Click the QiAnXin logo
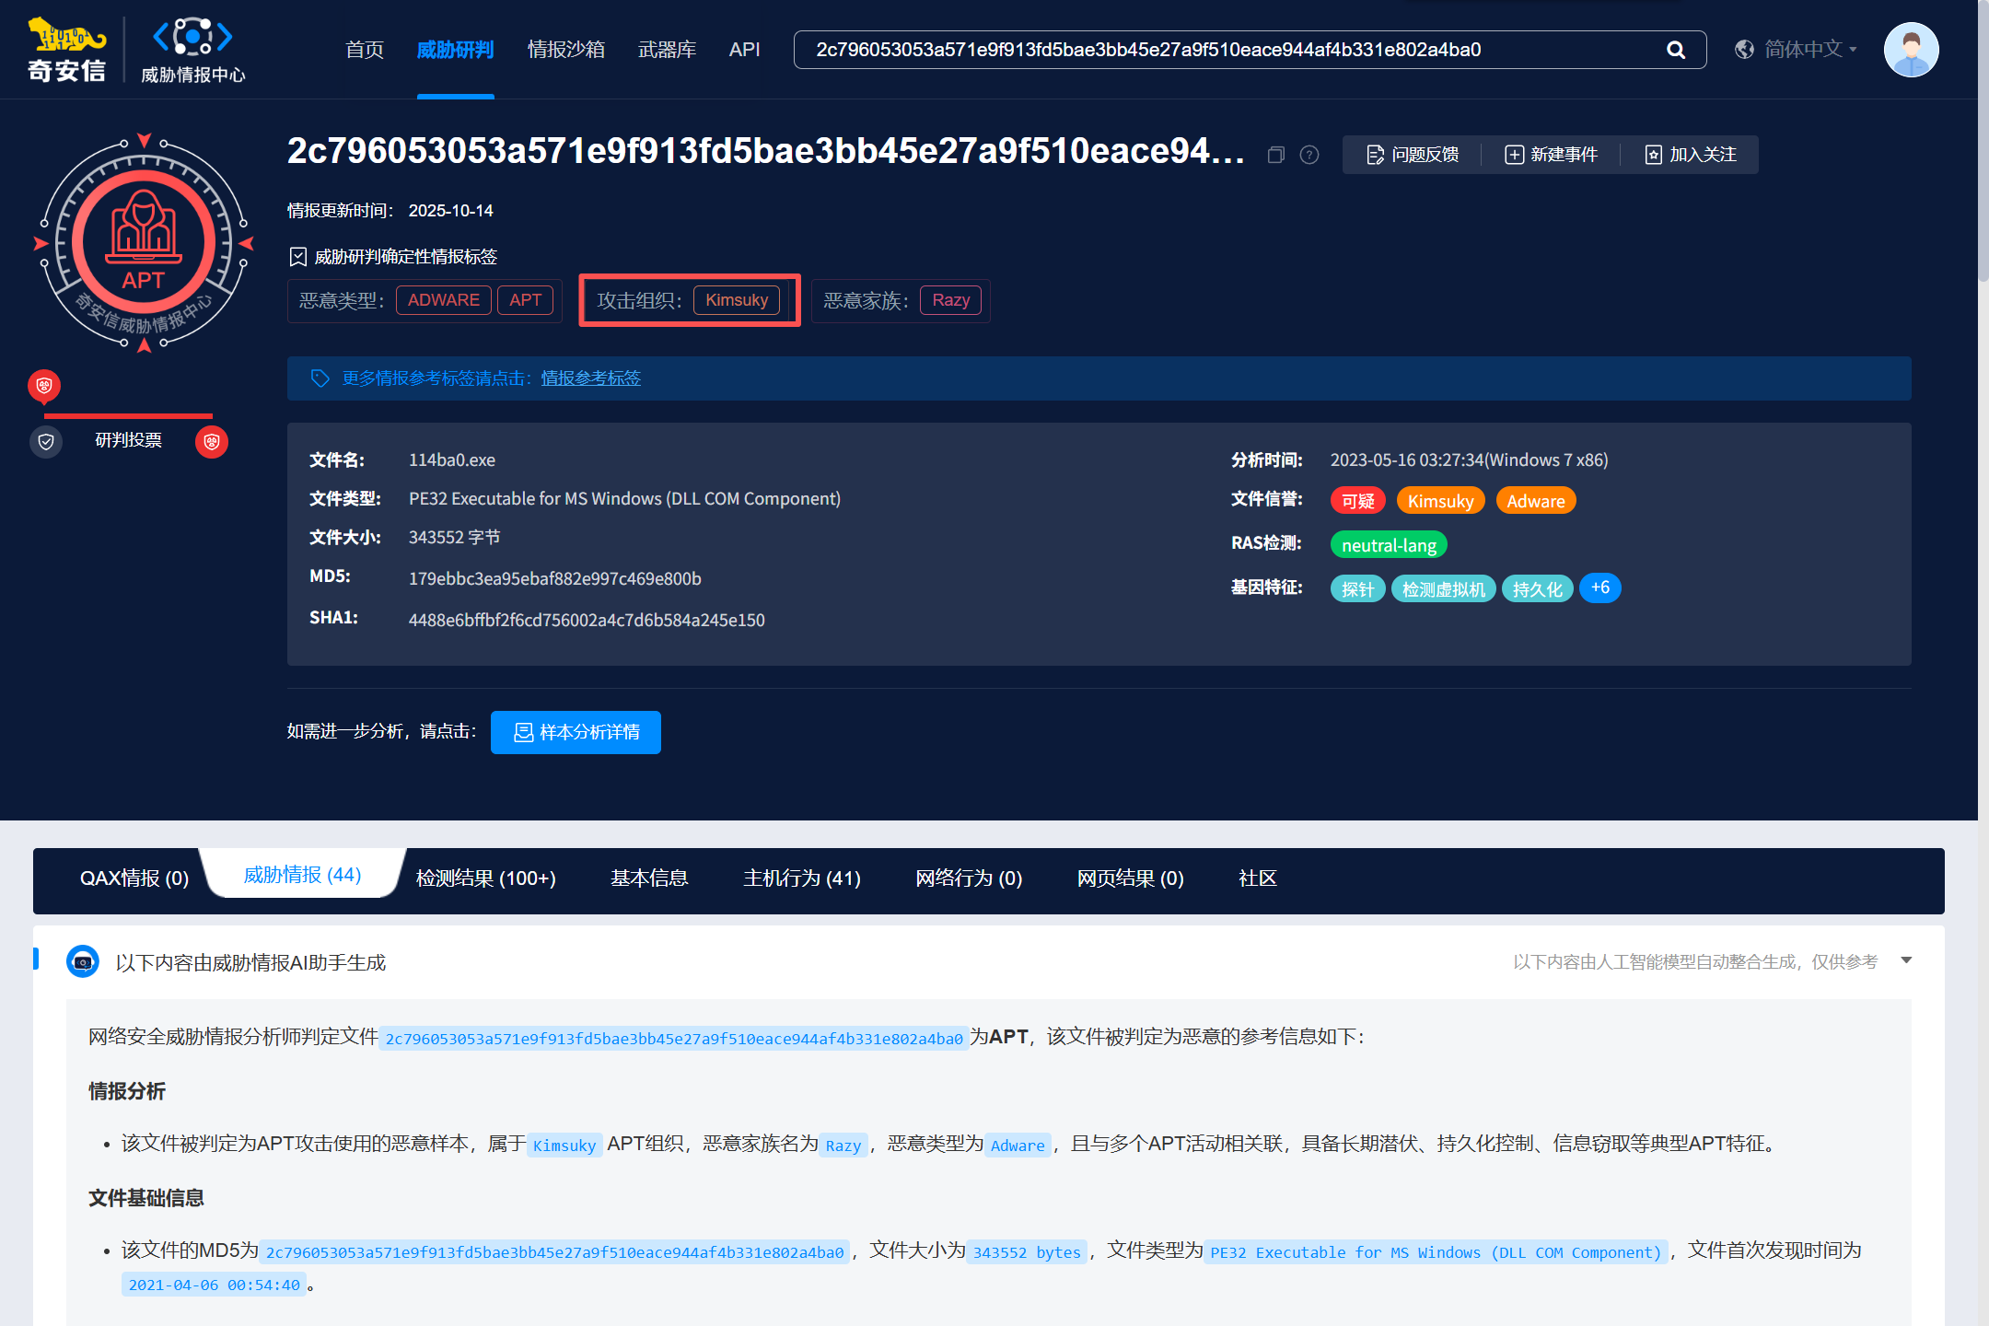Viewport: 1989px width, 1326px height. (x=66, y=50)
